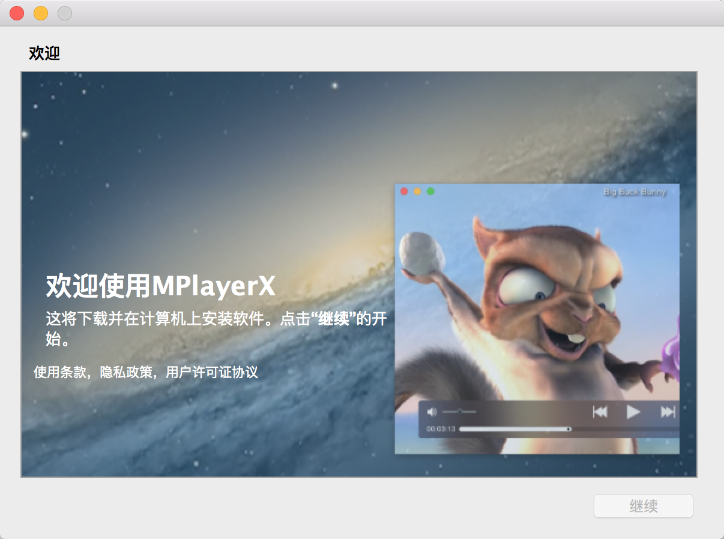Click the 继续 button
Screen dimensions: 724x539
[643, 506]
